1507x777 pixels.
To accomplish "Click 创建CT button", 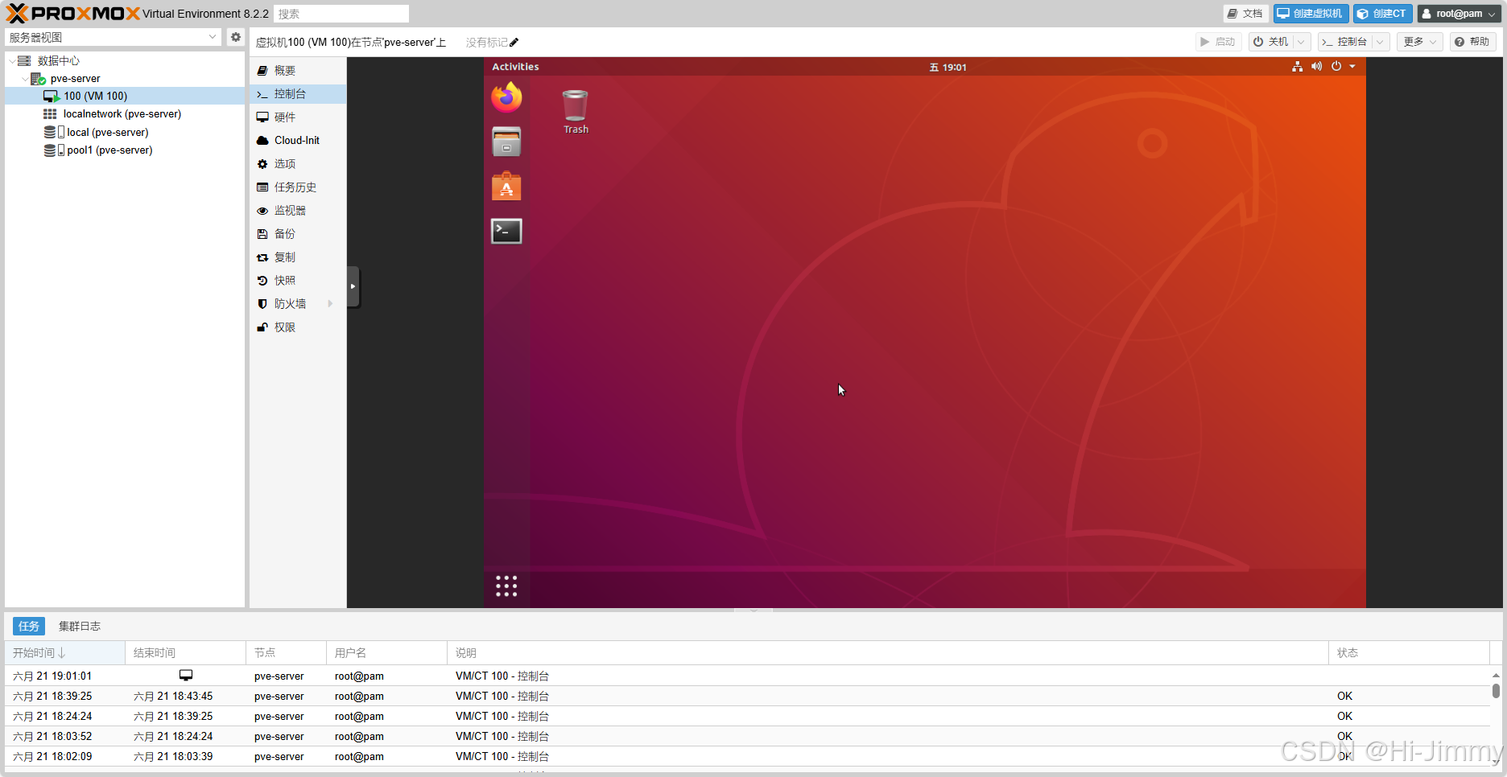I will click(1382, 14).
